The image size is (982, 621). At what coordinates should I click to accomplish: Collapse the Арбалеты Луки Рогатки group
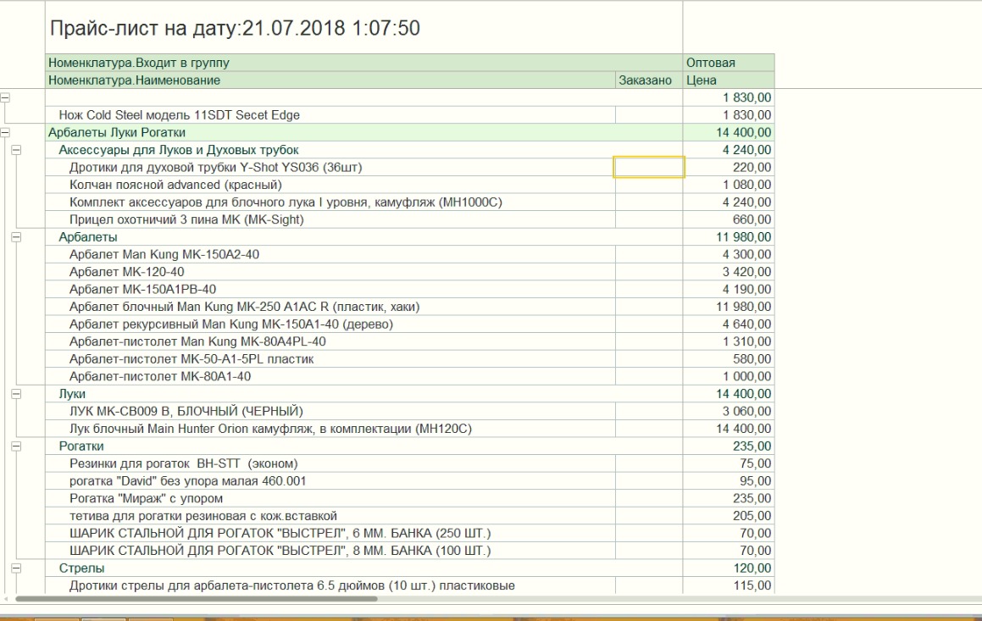5,132
